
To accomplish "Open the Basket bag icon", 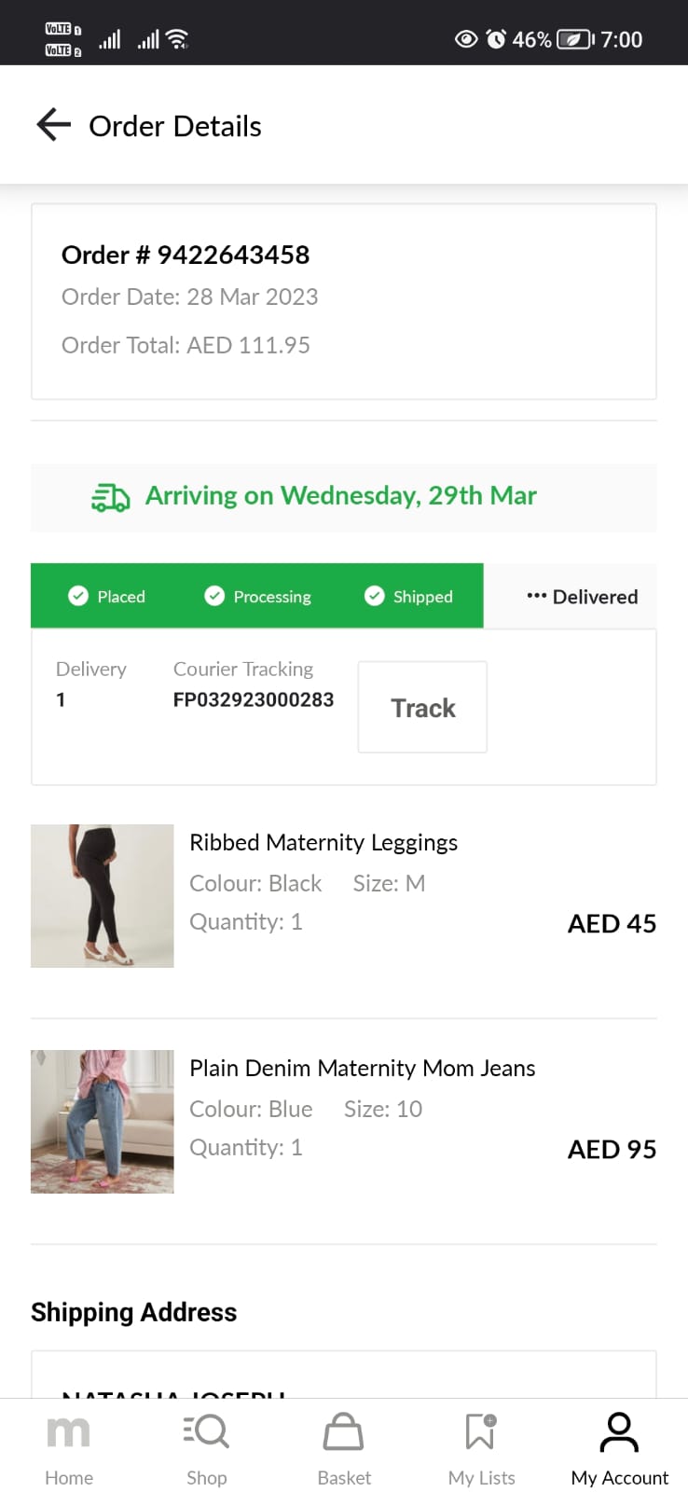I will pyautogui.click(x=343, y=1432).
